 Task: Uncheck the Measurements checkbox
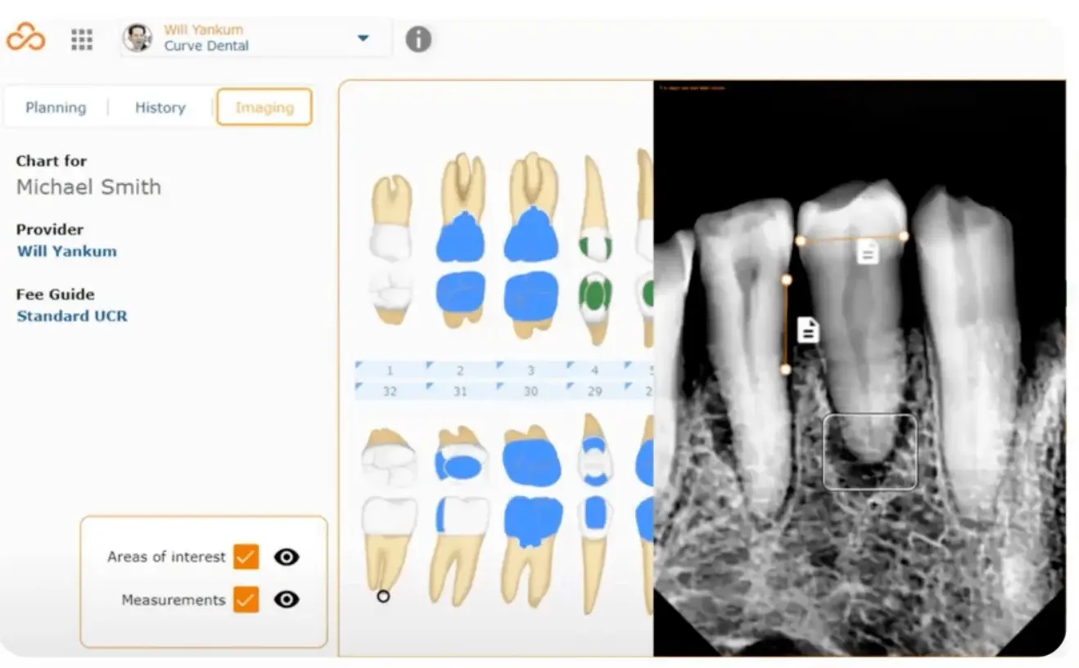(246, 600)
